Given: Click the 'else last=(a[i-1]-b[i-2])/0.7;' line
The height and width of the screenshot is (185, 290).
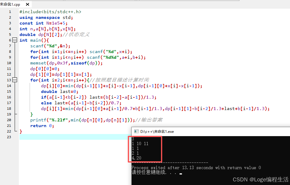Looking at the screenshot, I should [x=81, y=103].
